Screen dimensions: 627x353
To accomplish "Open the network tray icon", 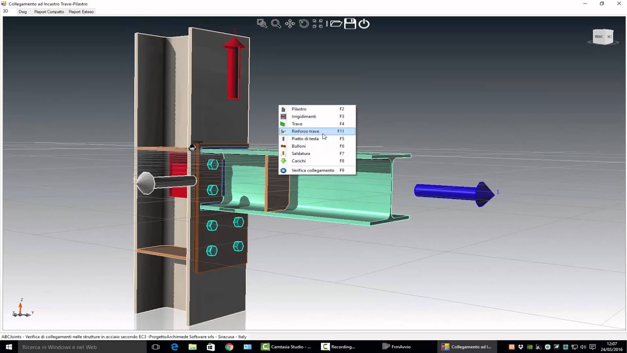I will tap(574, 347).
